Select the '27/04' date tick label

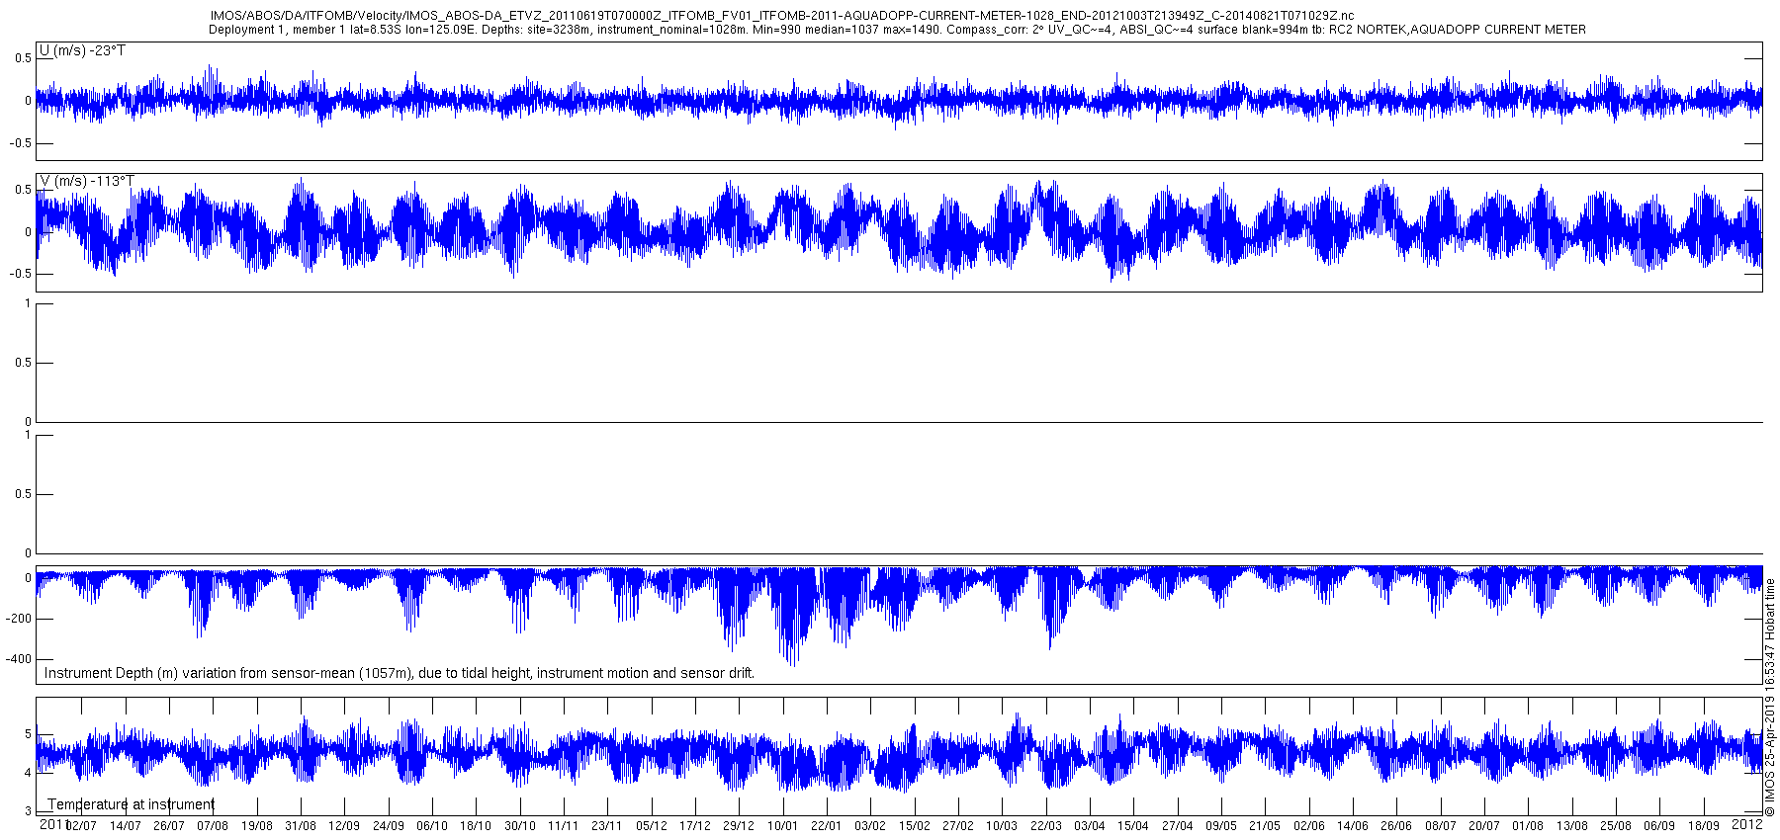(1178, 826)
